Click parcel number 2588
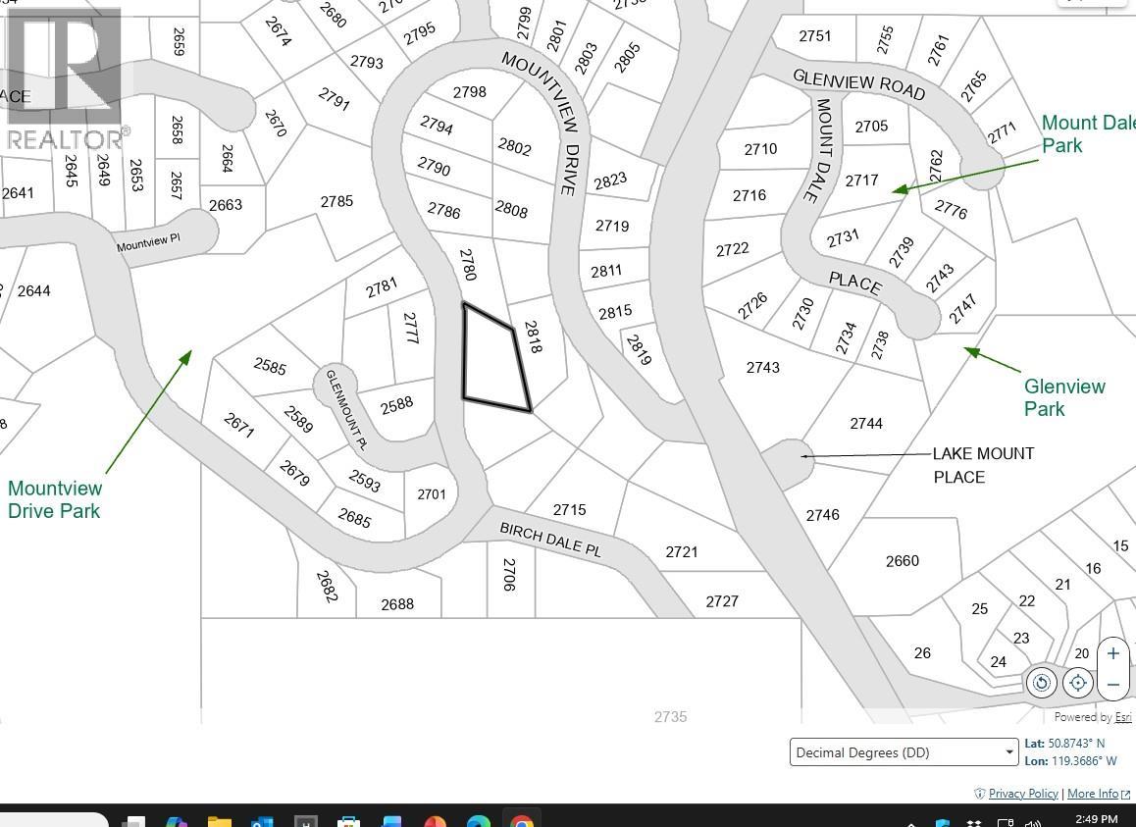The image size is (1136, 827). pyautogui.click(x=397, y=405)
